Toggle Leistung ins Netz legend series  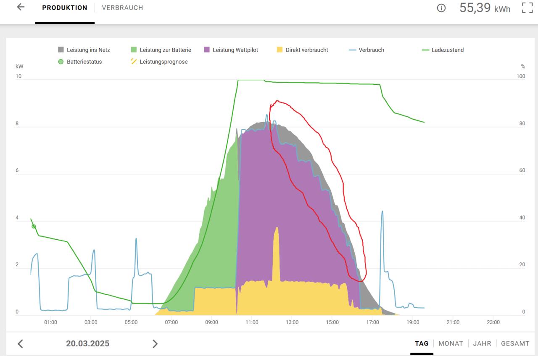(x=84, y=50)
